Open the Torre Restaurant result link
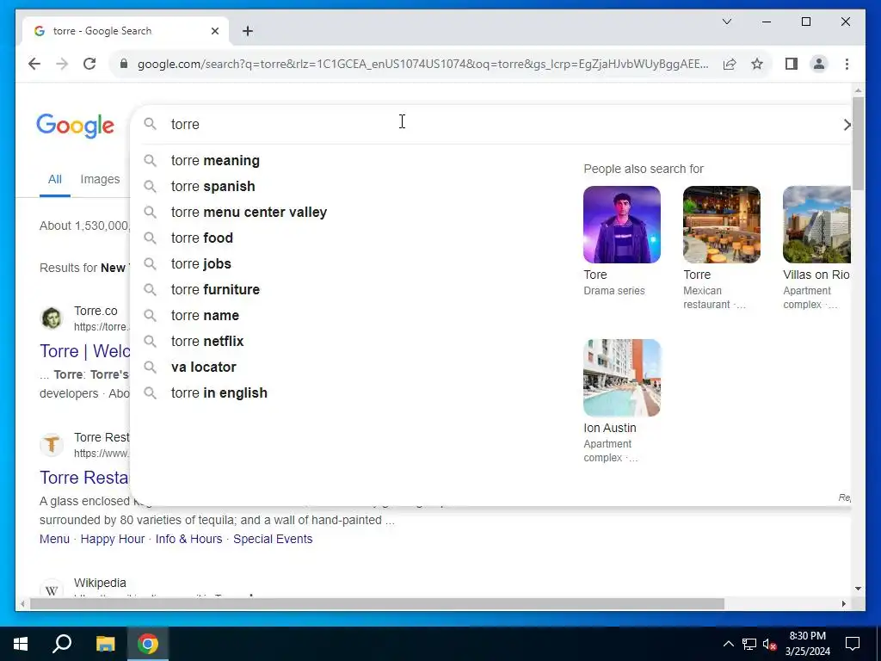The width and height of the screenshot is (881, 661). tap(84, 478)
